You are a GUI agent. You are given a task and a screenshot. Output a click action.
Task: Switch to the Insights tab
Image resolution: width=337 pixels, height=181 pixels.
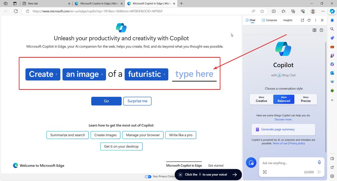point(288,20)
